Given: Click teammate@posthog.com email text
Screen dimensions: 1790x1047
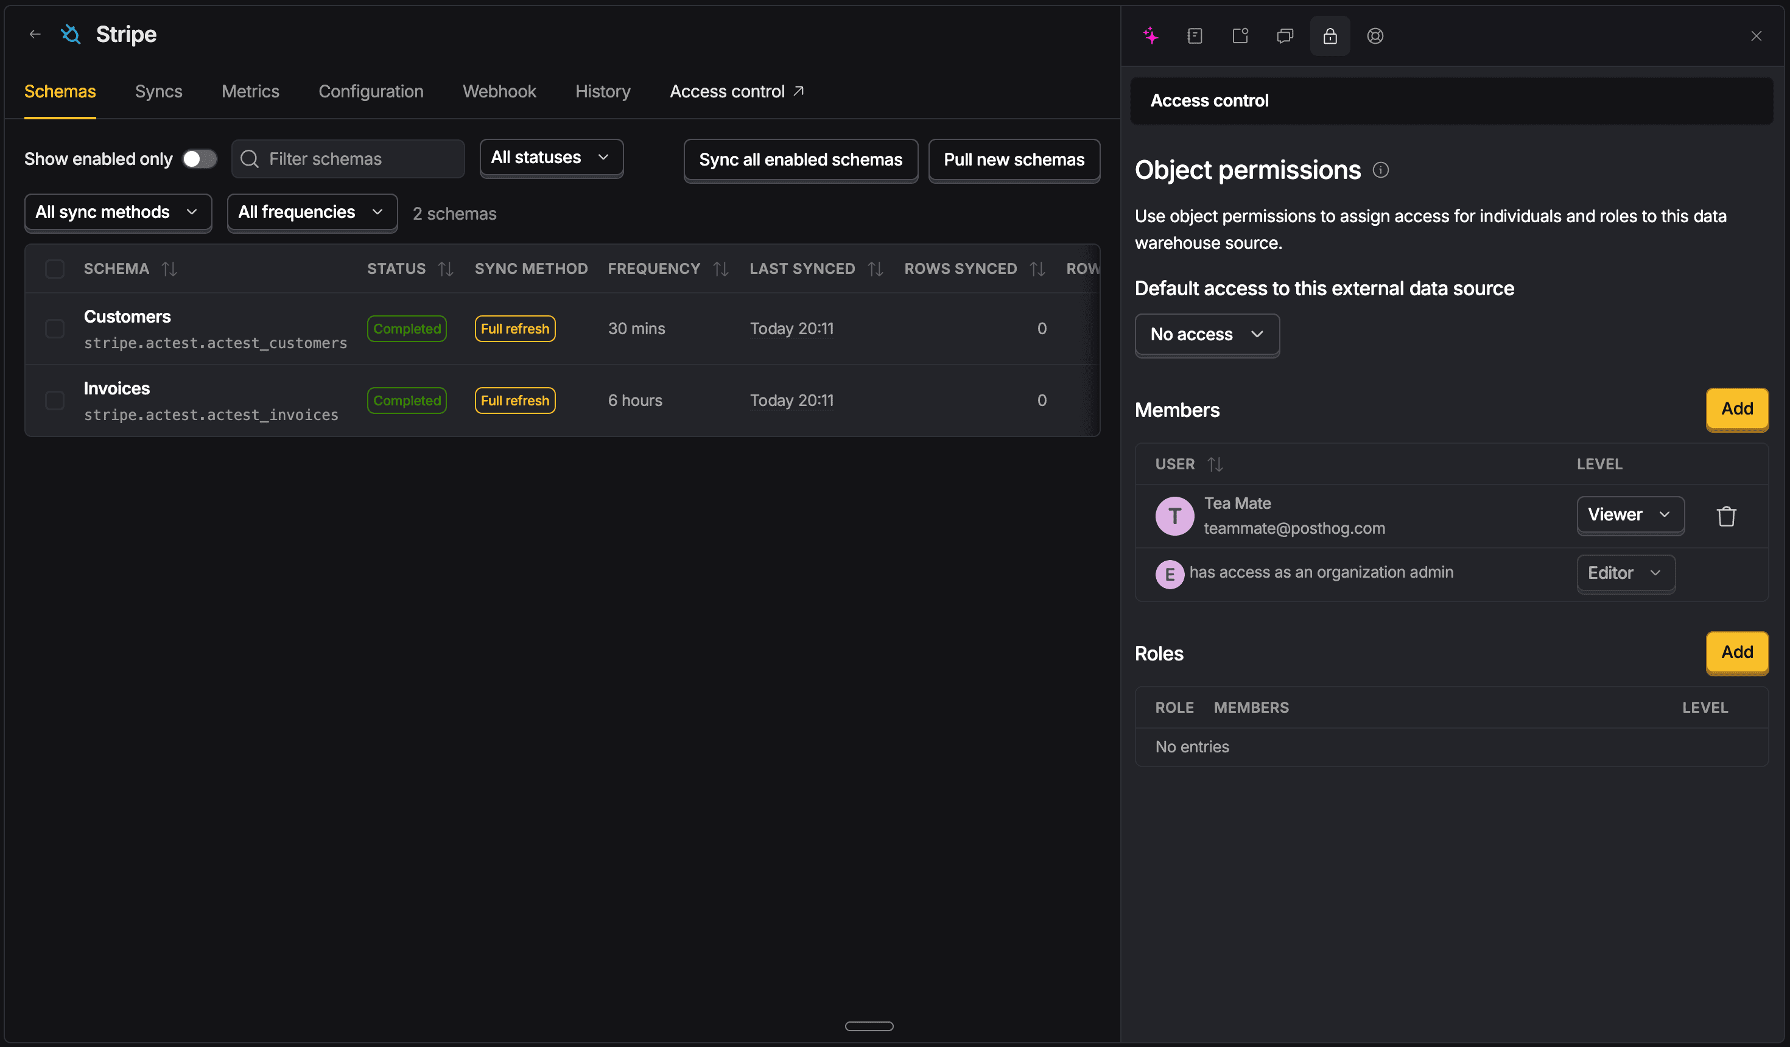Looking at the screenshot, I should click(x=1294, y=528).
